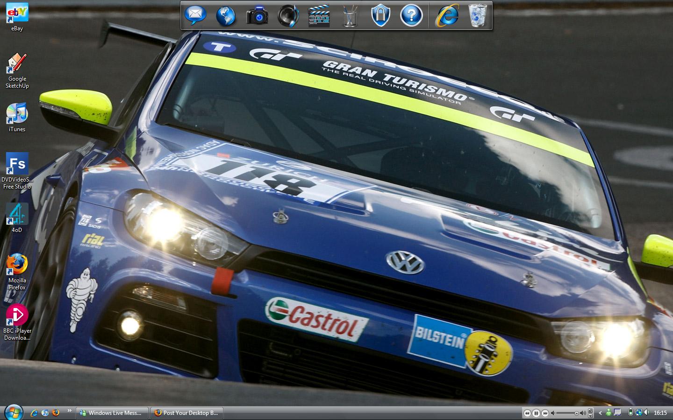
Task: Click the help question mark dock icon
Action: [x=411, y=15]
